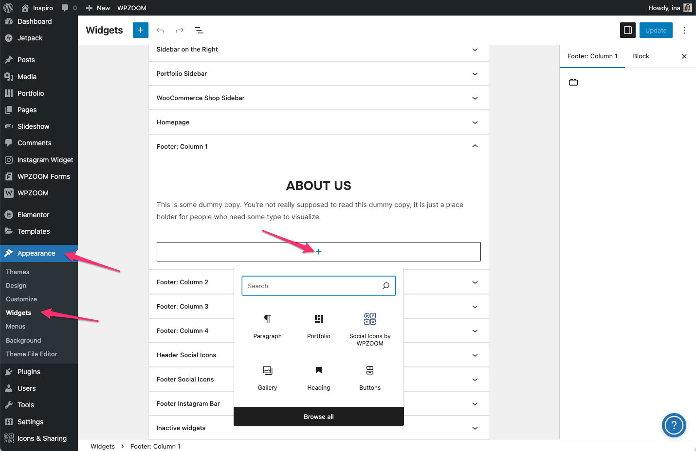This screenshot has width=696, height=451.
Task: Open the Menus submenu item
Action: [x=16, y=327]
